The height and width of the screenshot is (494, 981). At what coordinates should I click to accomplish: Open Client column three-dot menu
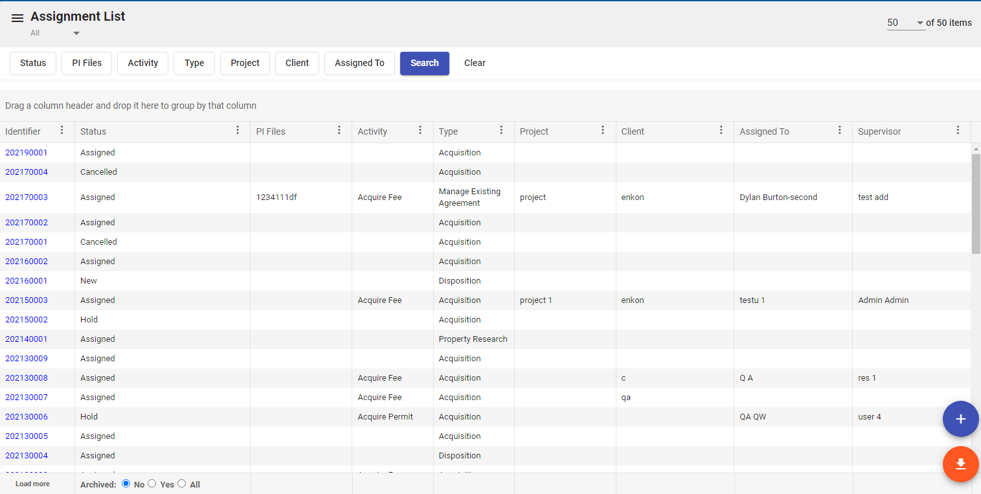click(721, 131)
